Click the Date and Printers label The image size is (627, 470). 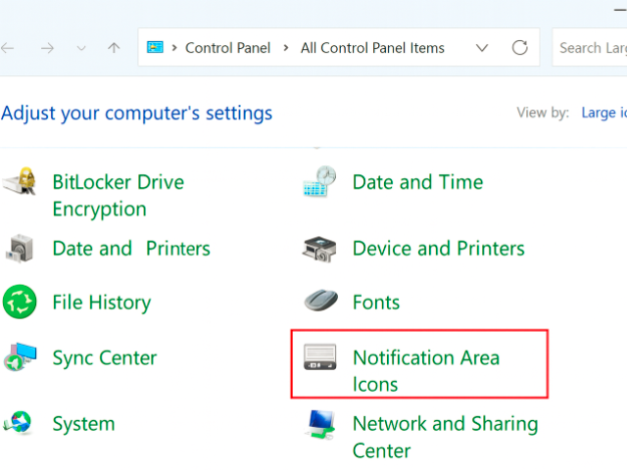pyautogui.click(x=130, y=249)
